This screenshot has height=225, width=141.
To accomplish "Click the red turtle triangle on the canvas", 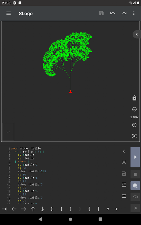I will pos(70,92).
